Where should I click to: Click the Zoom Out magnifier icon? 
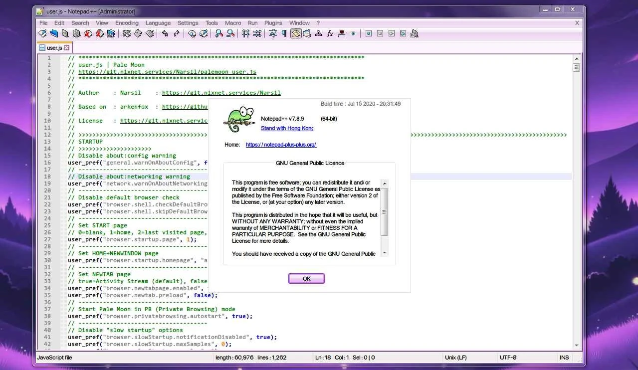tap(230, 33)
